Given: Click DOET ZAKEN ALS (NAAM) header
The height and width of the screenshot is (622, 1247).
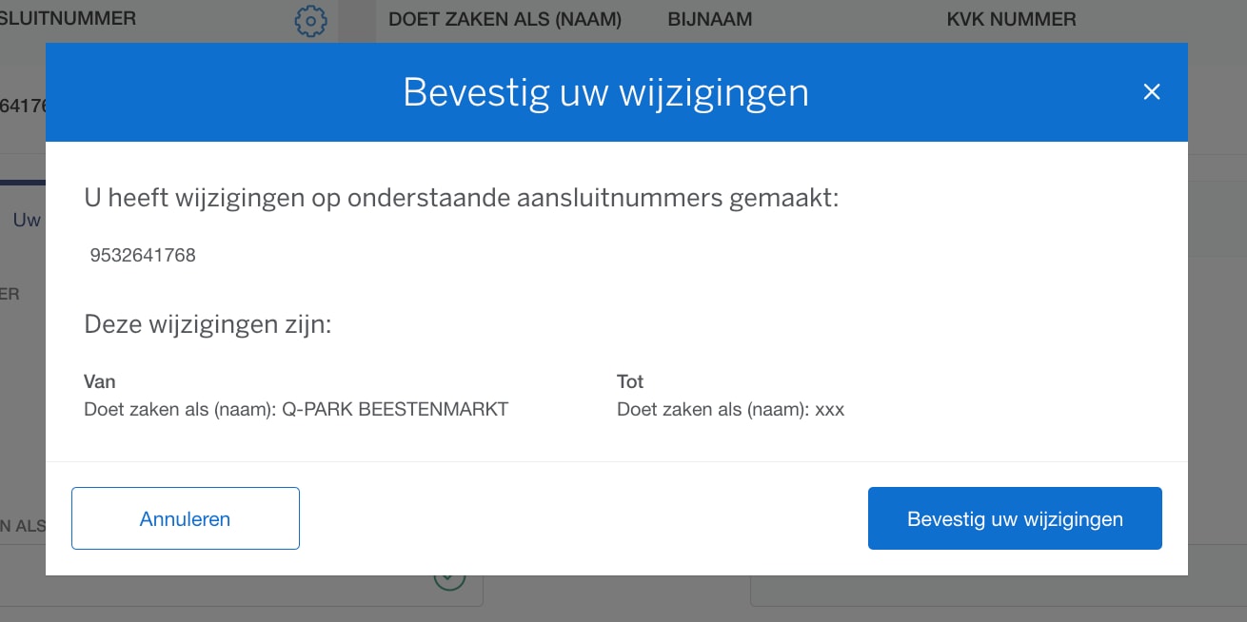Looking at the screenshot, I should (505, 19).
